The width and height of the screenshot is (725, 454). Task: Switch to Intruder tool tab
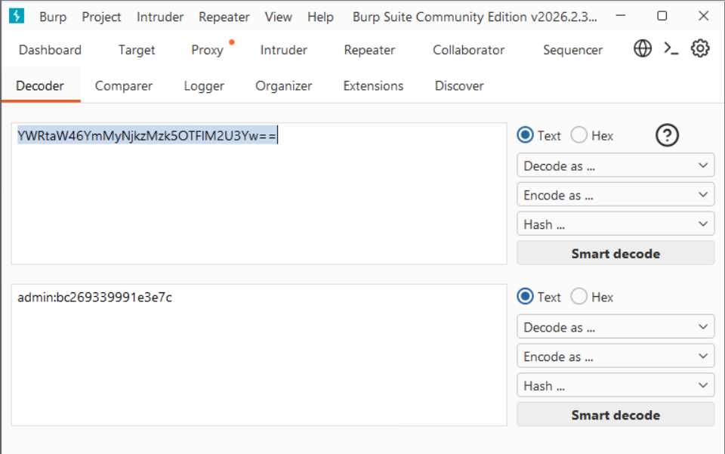click(x=283, y=50)
